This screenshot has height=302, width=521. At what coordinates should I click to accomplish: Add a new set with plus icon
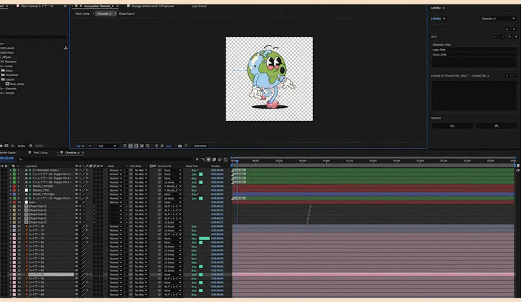tap(495, 37)
